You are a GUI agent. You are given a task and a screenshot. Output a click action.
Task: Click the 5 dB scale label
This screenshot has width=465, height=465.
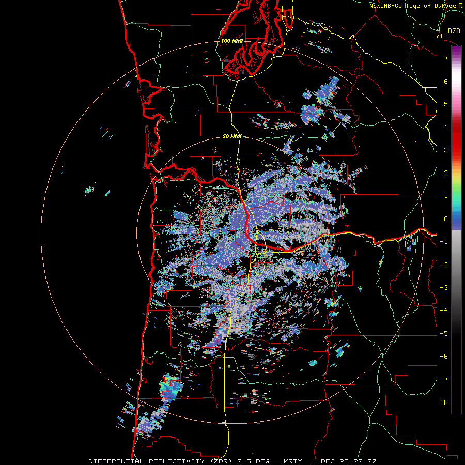tap(446, 104)
